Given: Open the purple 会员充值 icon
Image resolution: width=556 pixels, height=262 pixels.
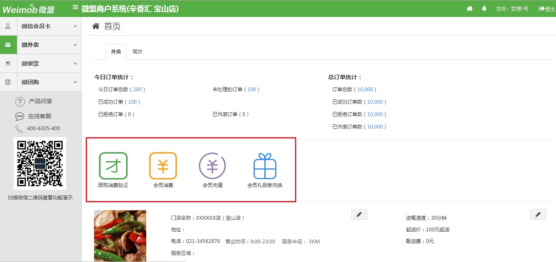Looking at the screenshot, I should click(x=212, y=166).
